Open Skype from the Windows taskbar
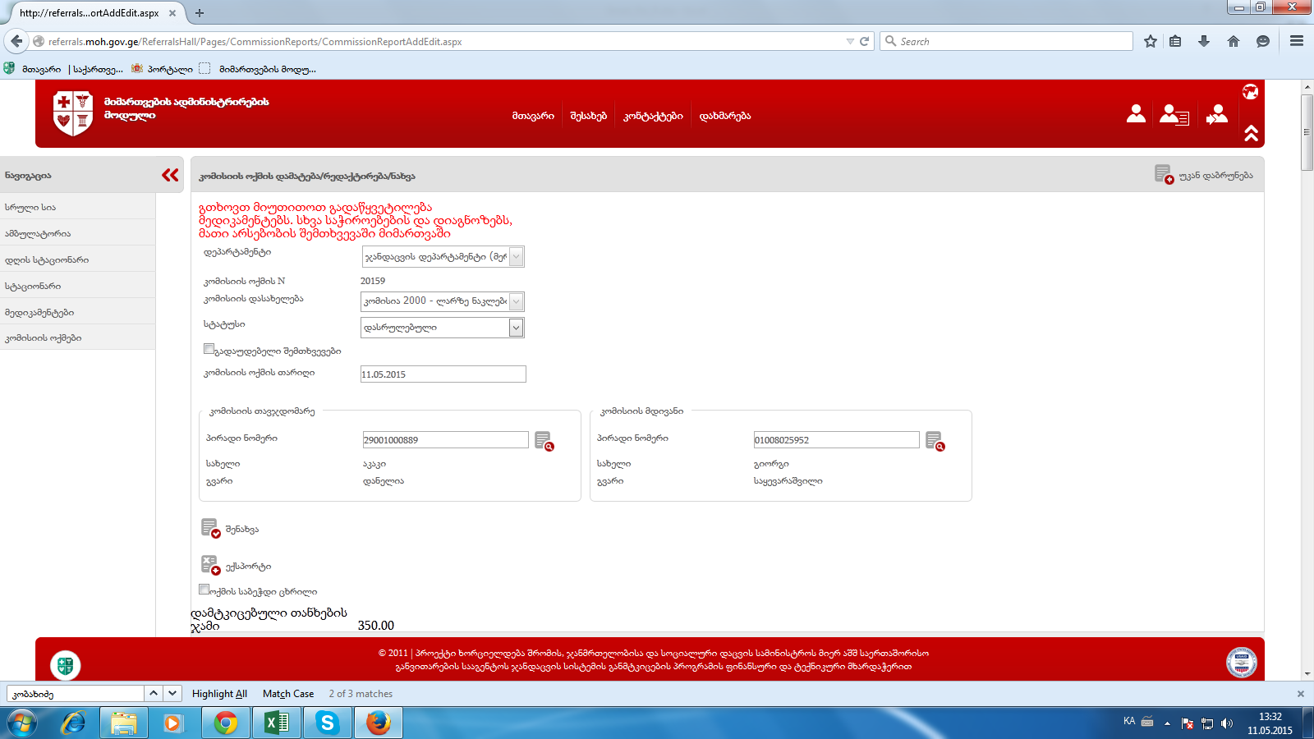Image resolution: width=1314 pixels, height=739 pixels. 328,723
